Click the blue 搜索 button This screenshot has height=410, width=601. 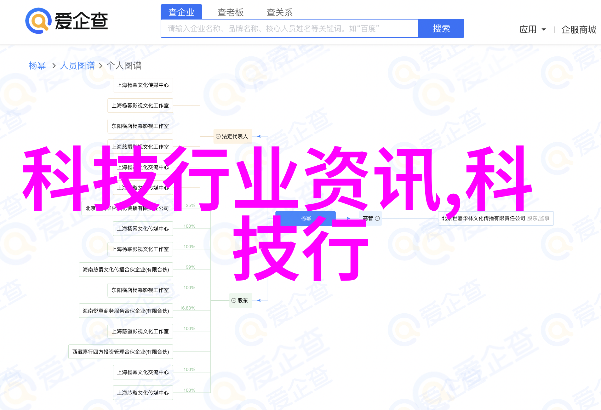(x=441, y=29)
